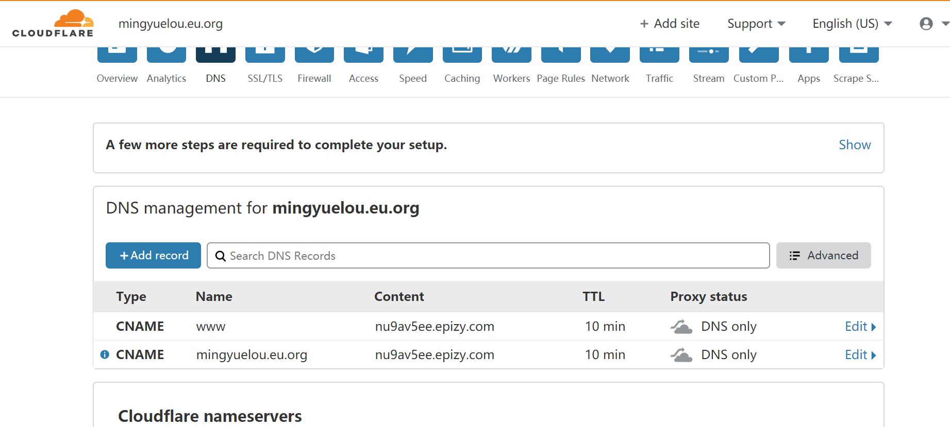Screen dimensions: 950x427
Task: Click Edit on mingyuelou.eu.org CNAME record
Action: [x=860, y=355]
